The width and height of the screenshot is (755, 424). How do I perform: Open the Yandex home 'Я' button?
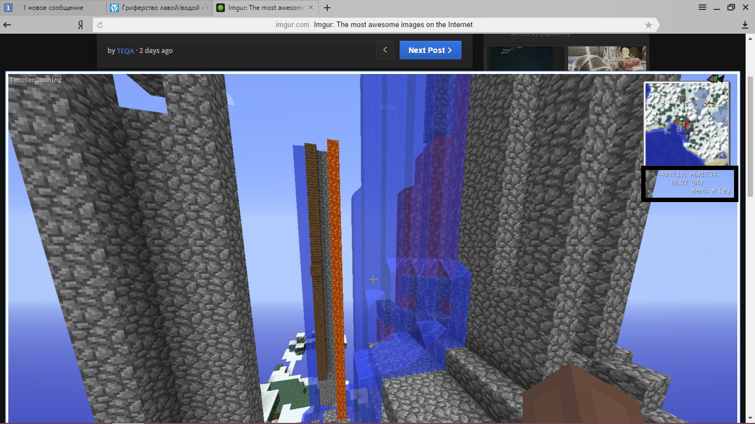click(80, 25)
